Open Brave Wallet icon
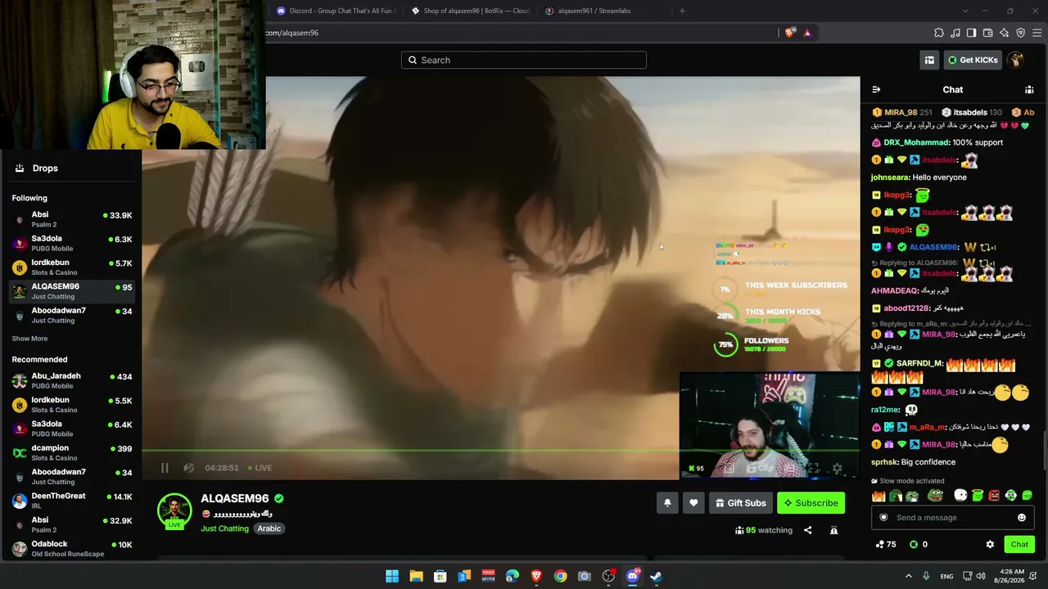1048x589 pixels. point(987,33)
